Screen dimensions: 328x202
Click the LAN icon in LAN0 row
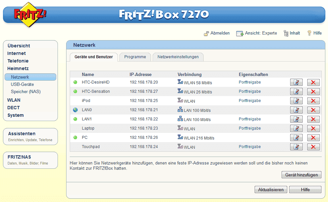180,109
